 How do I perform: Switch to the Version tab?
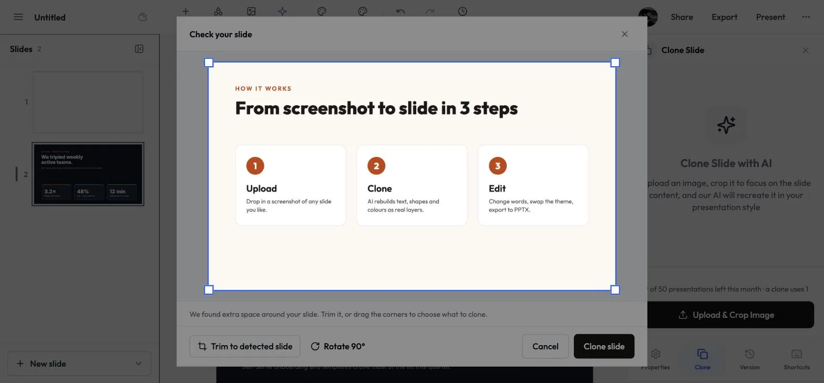click(x=750, y=359)
